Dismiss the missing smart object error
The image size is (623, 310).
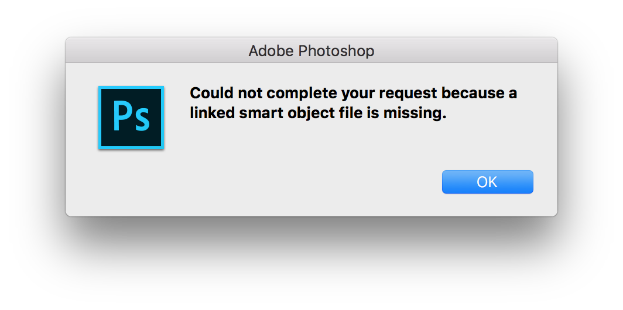click(x=487, y=182)
